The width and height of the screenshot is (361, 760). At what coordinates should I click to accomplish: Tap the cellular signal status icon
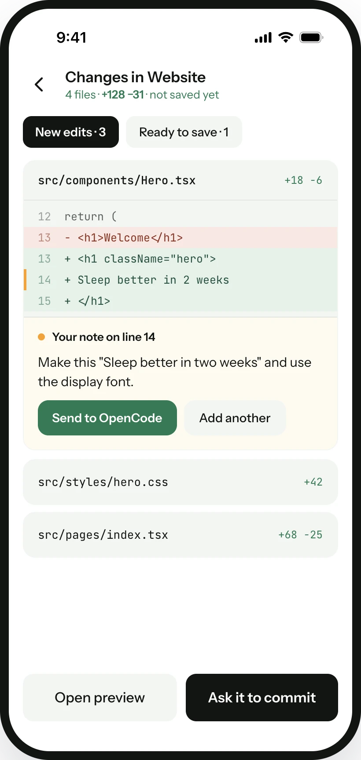point(263,38)
